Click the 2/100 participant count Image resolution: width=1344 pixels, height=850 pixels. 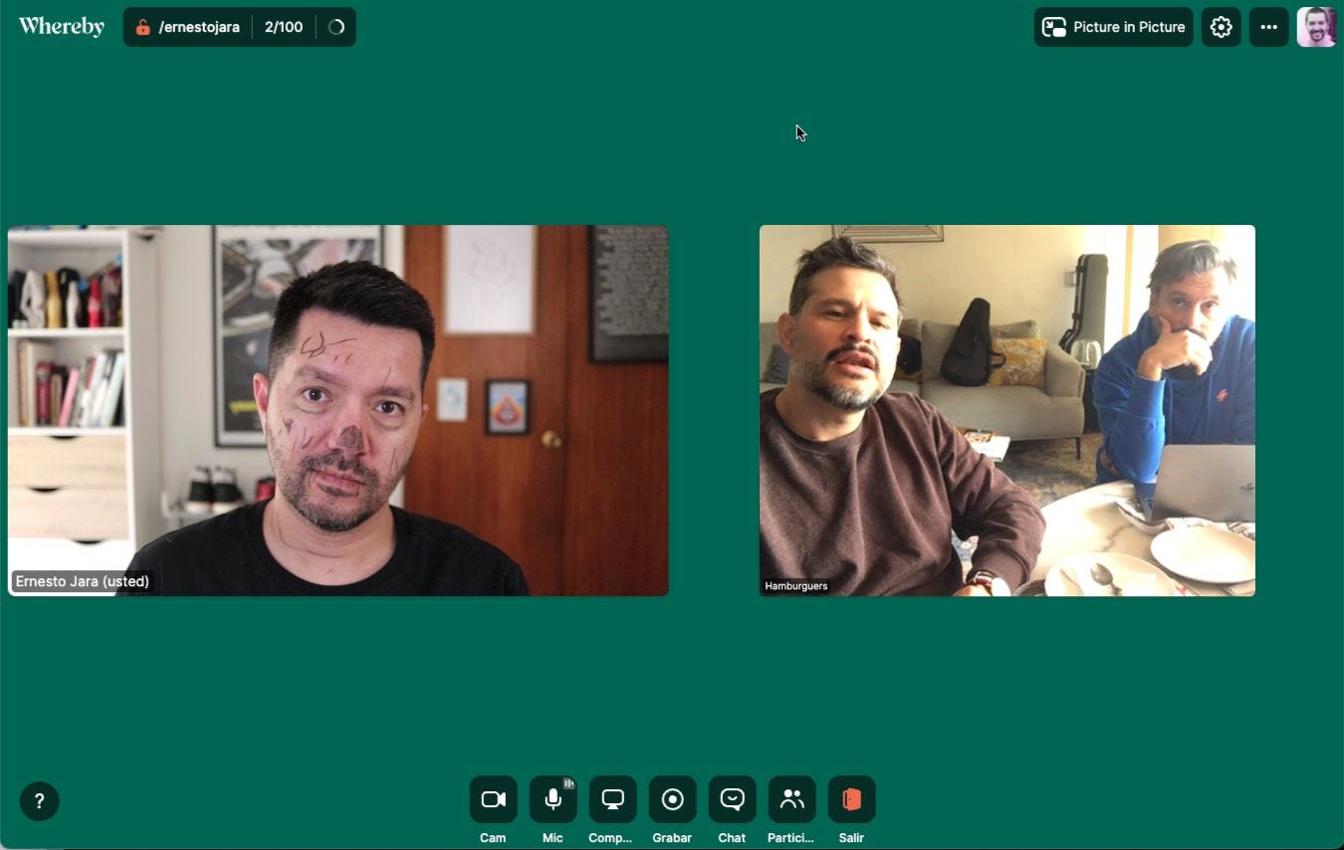click(x=284, y=27)
